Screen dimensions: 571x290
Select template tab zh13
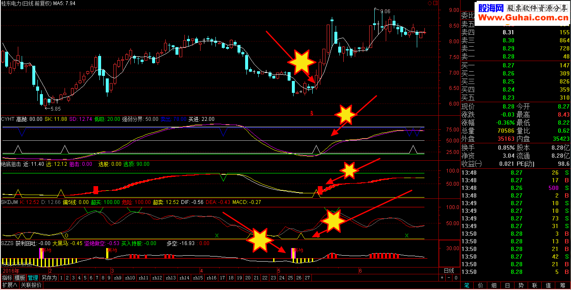[171, 278]
